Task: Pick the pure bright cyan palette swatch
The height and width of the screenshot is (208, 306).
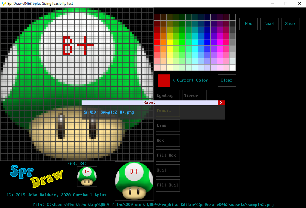Action: 195,42
